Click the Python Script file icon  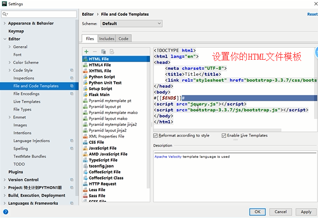[86, 77]
